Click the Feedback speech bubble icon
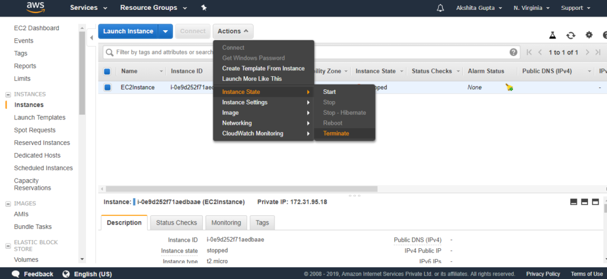 click(15, 274)
